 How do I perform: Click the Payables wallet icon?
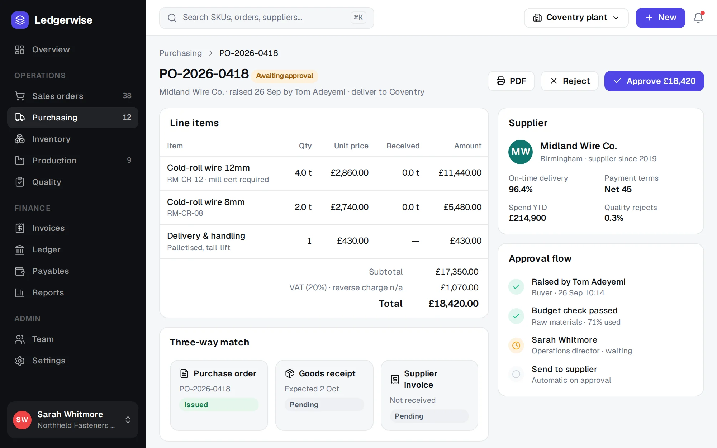click(20, 271)
